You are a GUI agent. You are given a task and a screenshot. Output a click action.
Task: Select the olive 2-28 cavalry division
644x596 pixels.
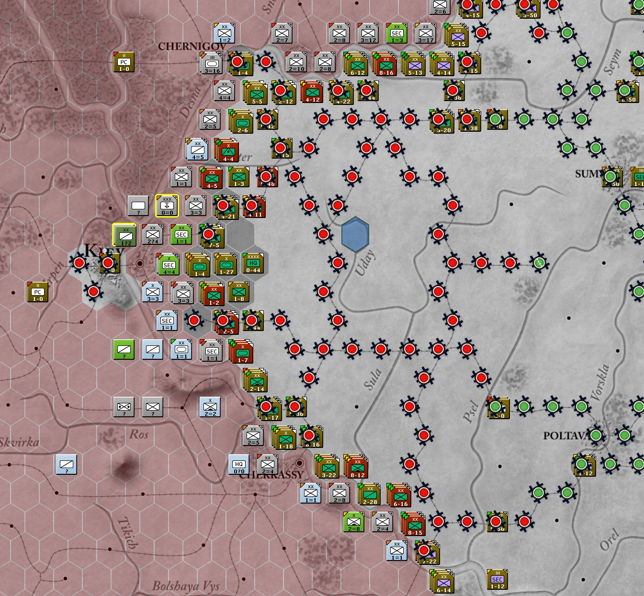click(369, 494)
